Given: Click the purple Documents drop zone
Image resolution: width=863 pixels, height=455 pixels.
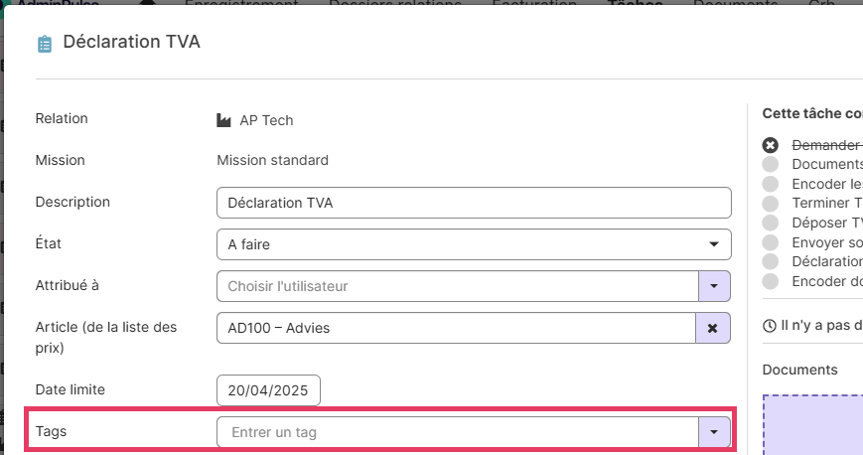Looking at the screenshot, I should [x=814, y=425].
